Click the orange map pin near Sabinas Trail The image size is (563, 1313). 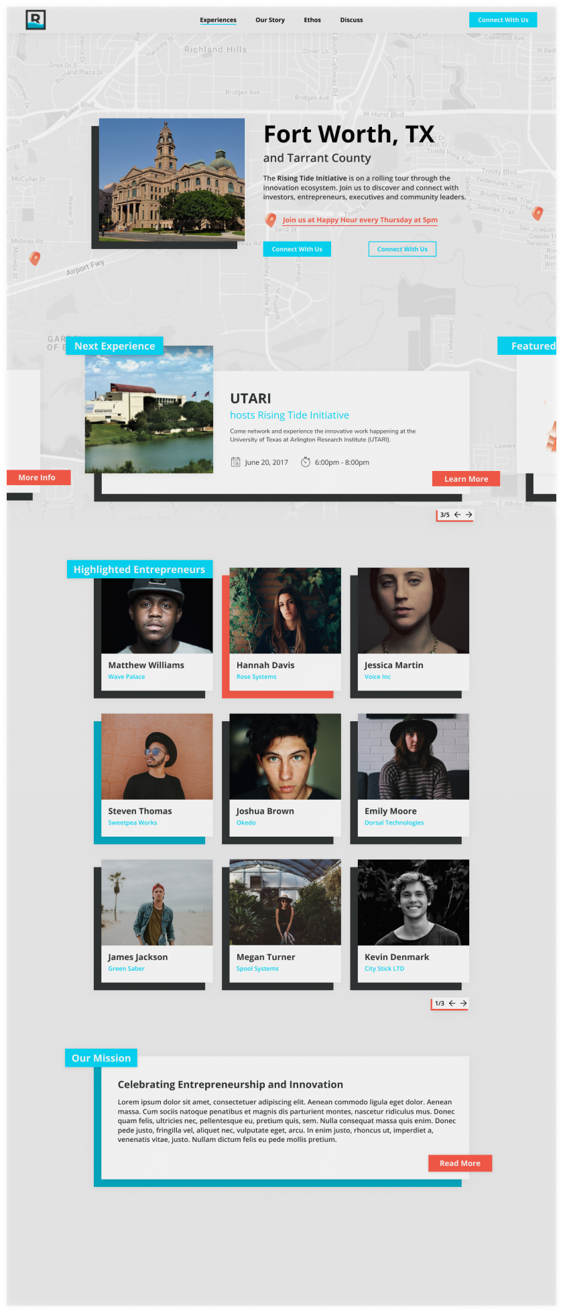pos(538,213)
